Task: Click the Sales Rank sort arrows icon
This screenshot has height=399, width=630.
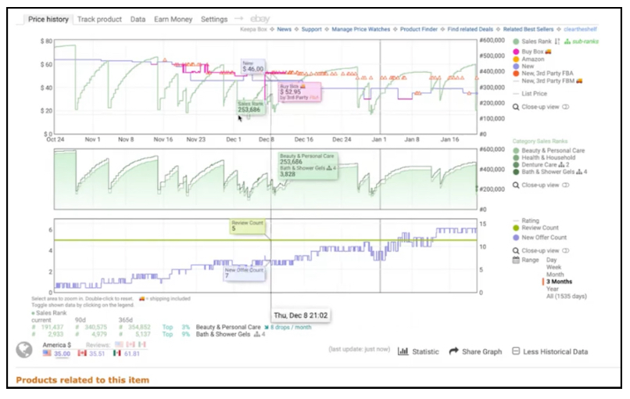Action: (557, 41)
